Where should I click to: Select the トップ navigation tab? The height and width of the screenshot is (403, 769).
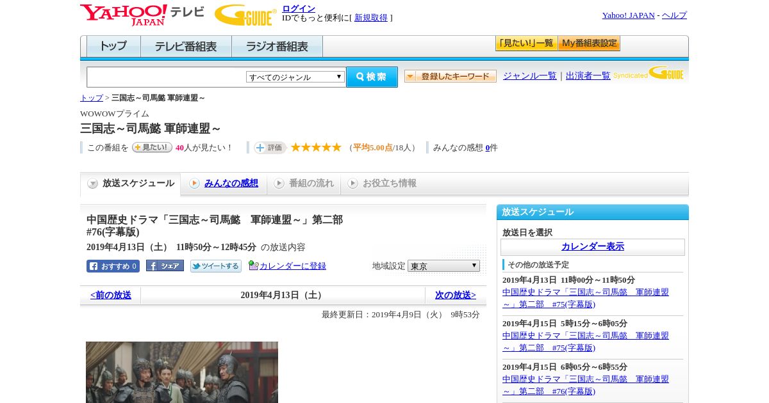pos(113,47)
